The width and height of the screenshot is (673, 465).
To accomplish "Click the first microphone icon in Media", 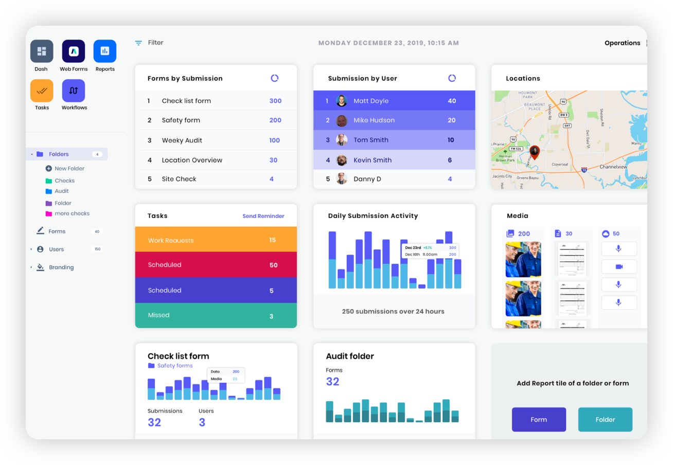I will [619, 248].
